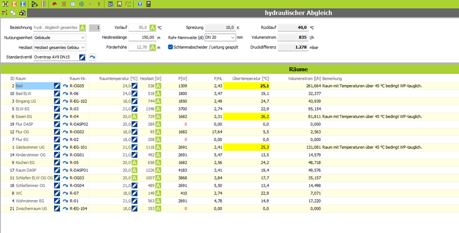Image resolution: width=459 pixels, height=233 pixels.
Task: Click the Heizkreislänge 150,00 input field
Action: 142,38
